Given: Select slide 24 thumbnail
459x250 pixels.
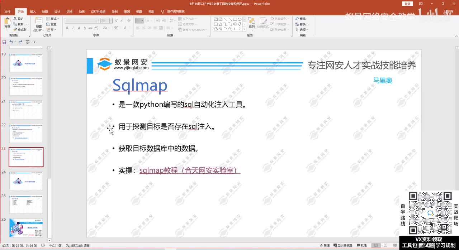Looking at the screenshot, I should pyautogui.click(x=26, y=181).
